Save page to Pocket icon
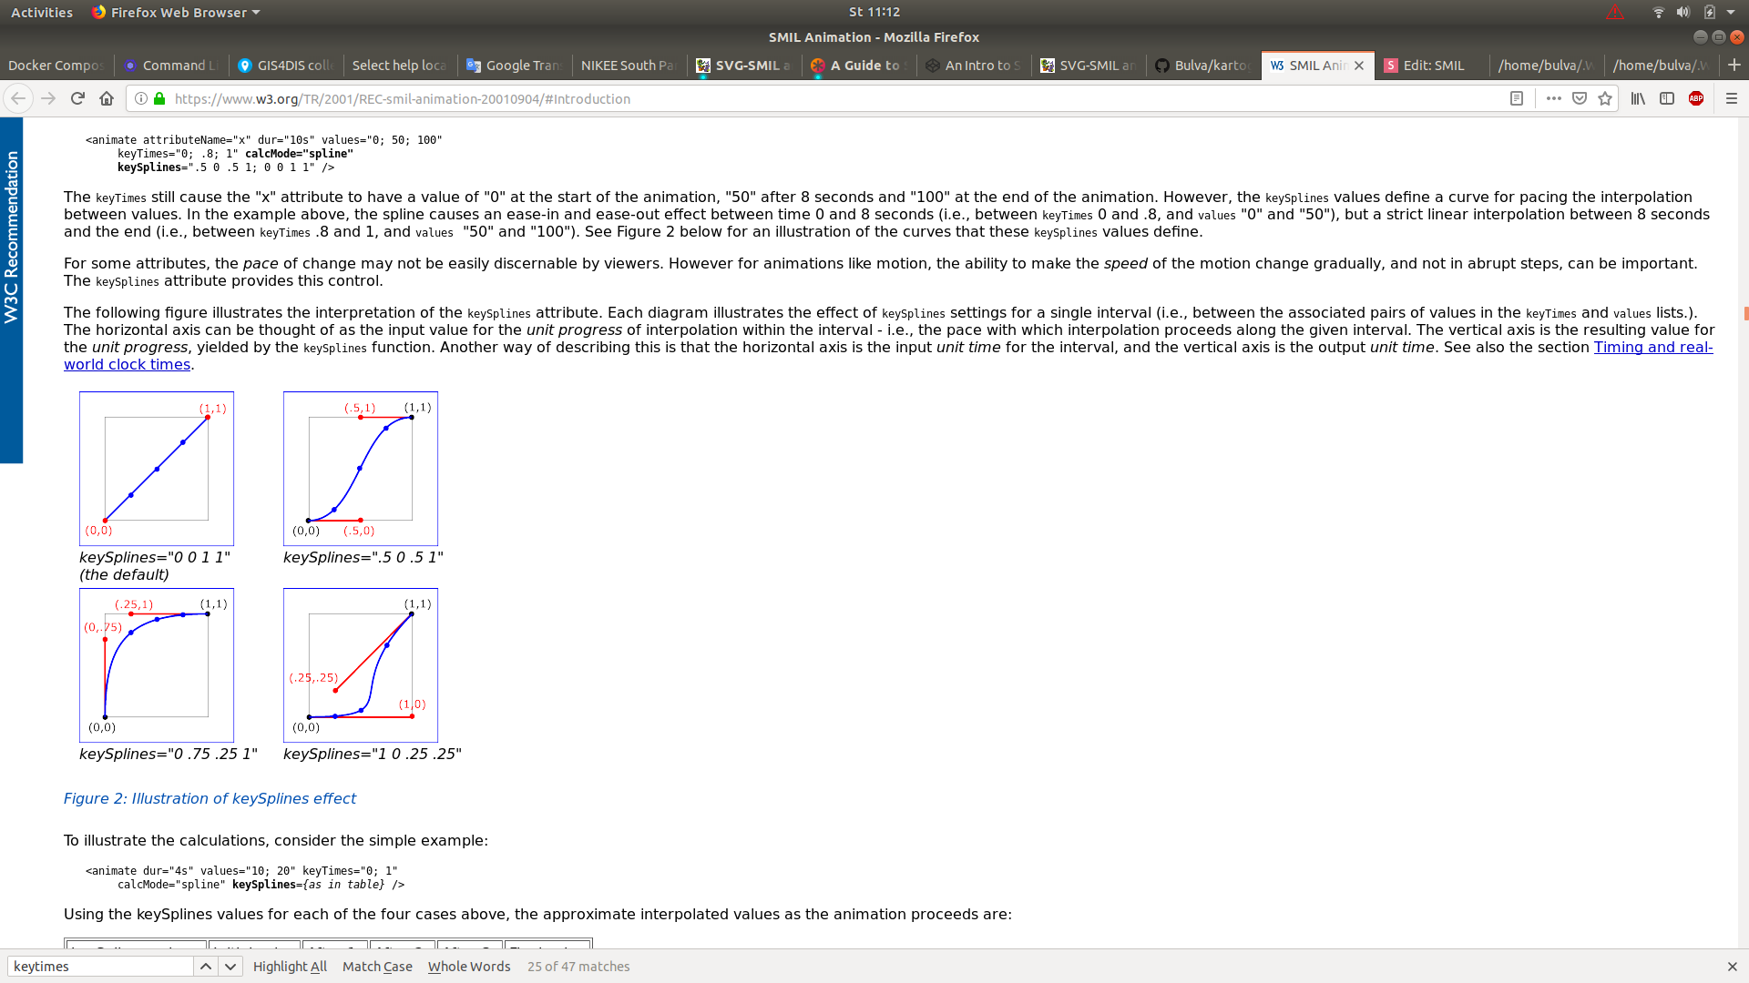 click(1580, 98)
